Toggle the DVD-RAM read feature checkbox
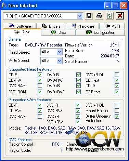The width and height of the screenshot is (129, 161). point(40,86)
